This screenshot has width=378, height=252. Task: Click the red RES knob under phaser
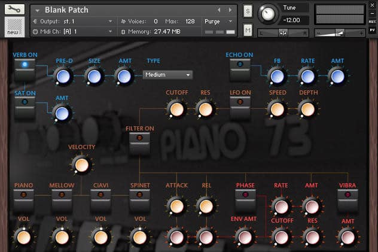point(312,237)
